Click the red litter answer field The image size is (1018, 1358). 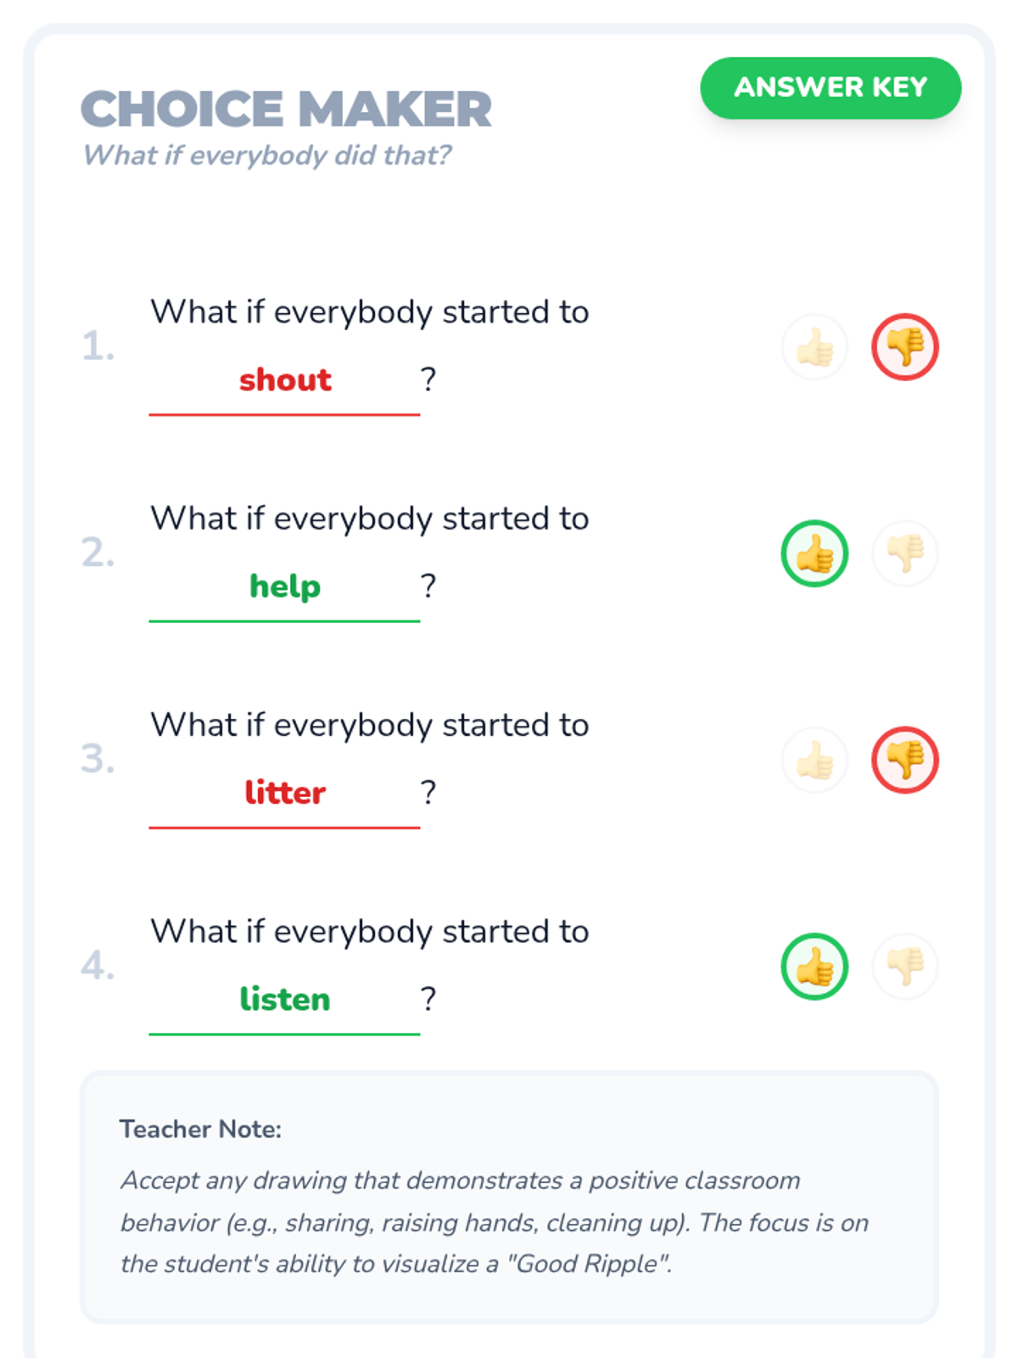pos(284,794)
